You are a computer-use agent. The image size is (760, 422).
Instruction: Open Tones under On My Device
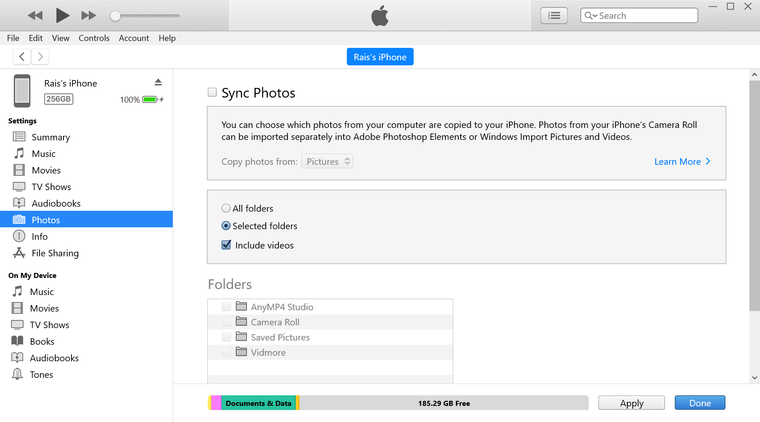click(x=41, y=375)
